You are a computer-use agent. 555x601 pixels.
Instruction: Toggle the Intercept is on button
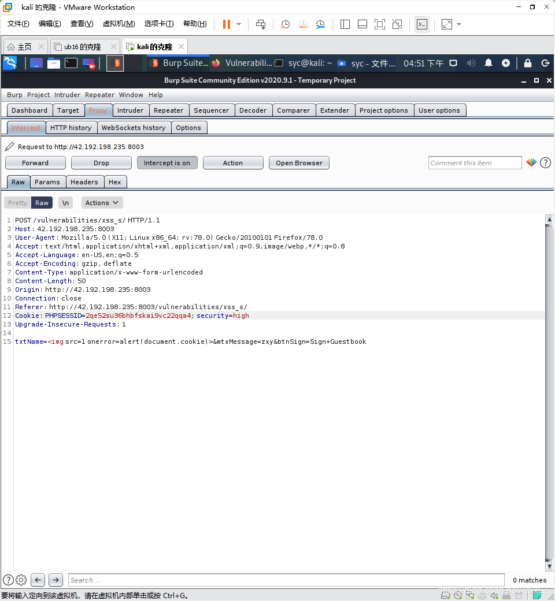(167, 163)
